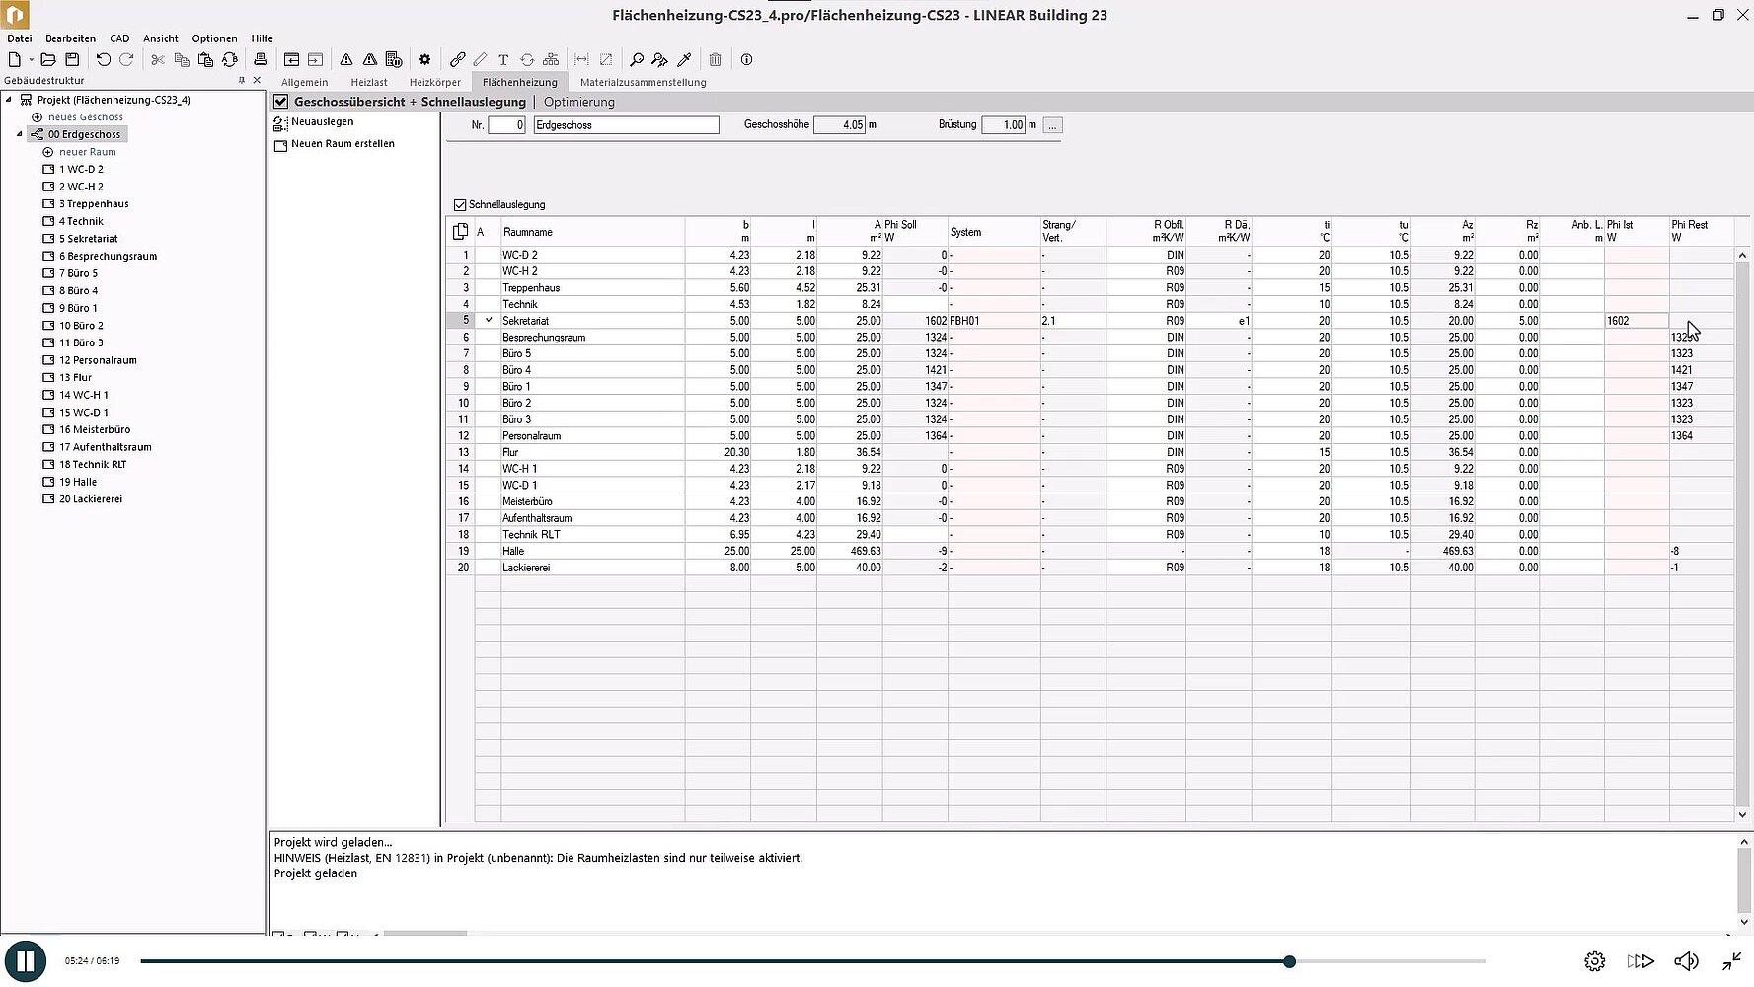Collapse the Projekt root tree node
1754x987 pixels.
9,100
